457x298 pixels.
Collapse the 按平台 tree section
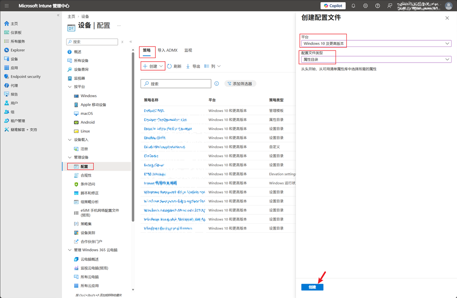[x=70, y=87]
